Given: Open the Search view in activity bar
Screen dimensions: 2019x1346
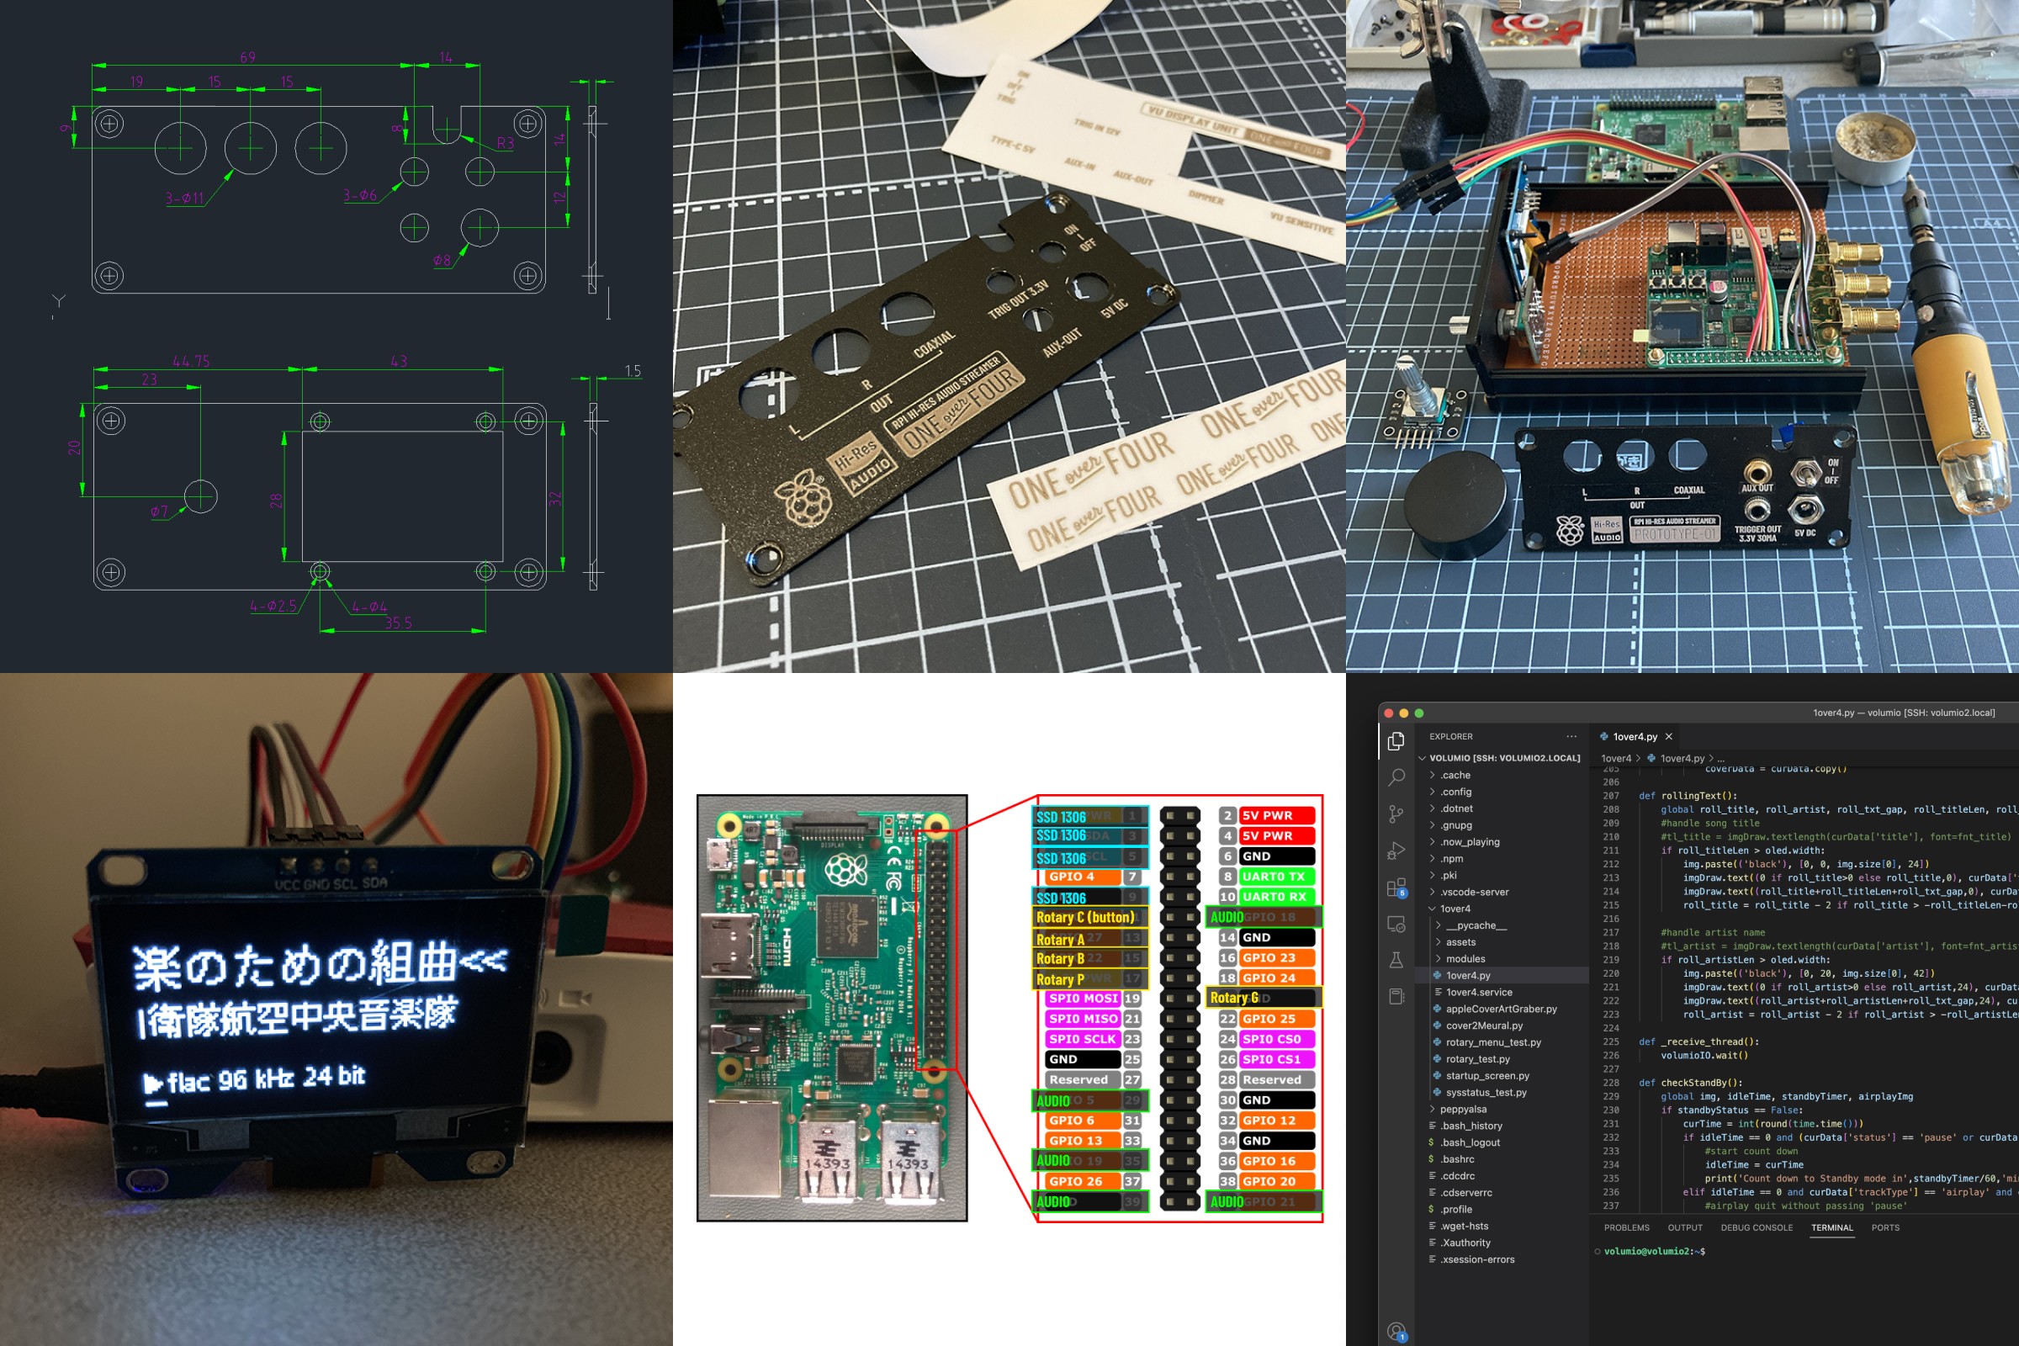Looking at the screenshot, I should point(1396,777).
